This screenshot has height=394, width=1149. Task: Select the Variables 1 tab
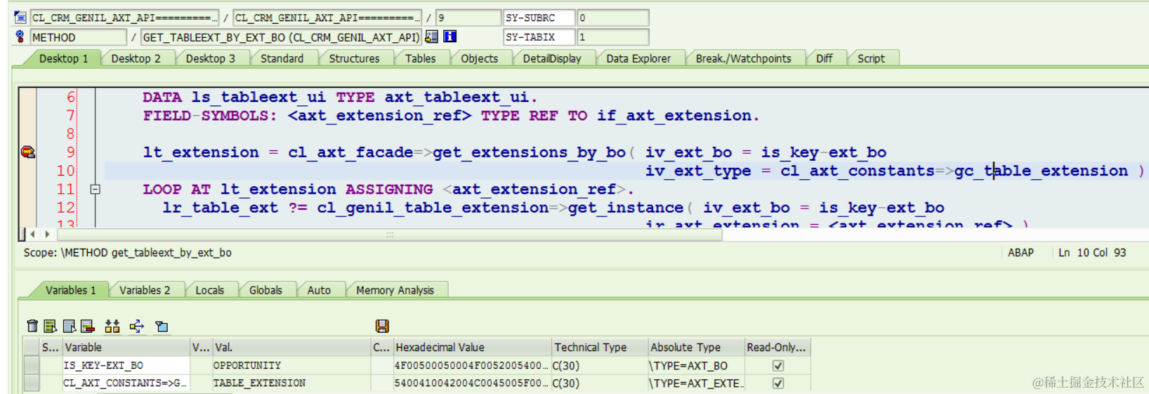70,290
